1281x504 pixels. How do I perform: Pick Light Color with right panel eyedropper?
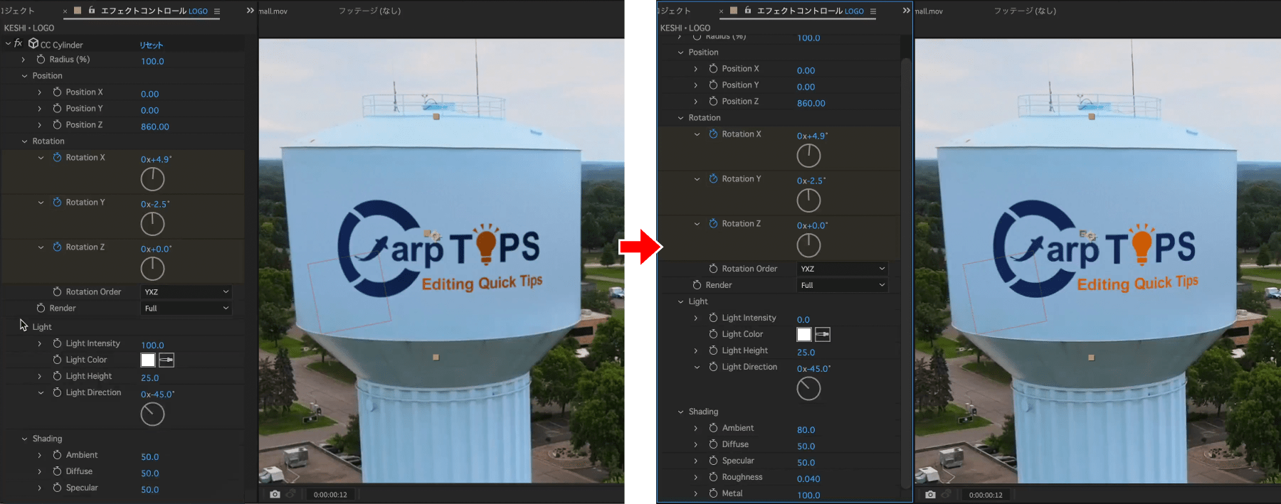[x=822, y=335]
